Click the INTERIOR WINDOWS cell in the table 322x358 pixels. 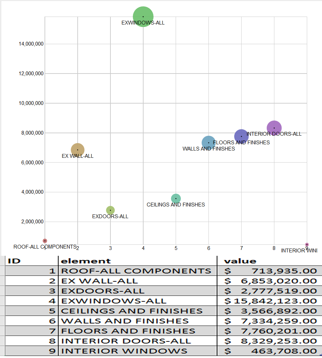coord(124,351)
